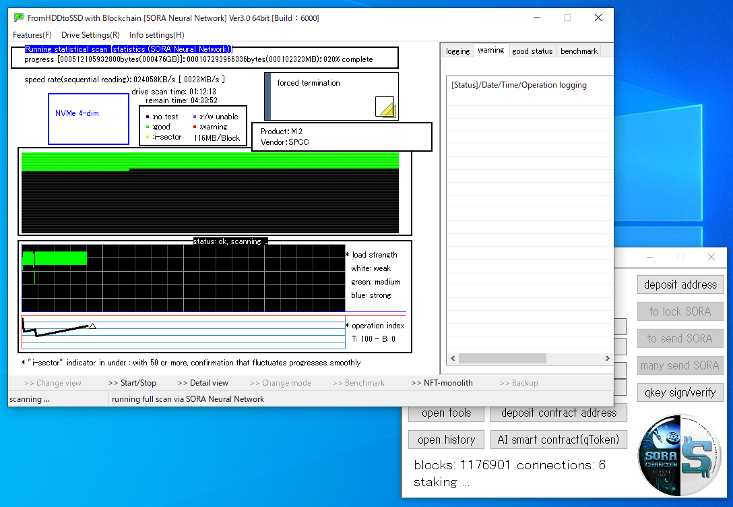Click the to send SORA button

tap(680, 338)
